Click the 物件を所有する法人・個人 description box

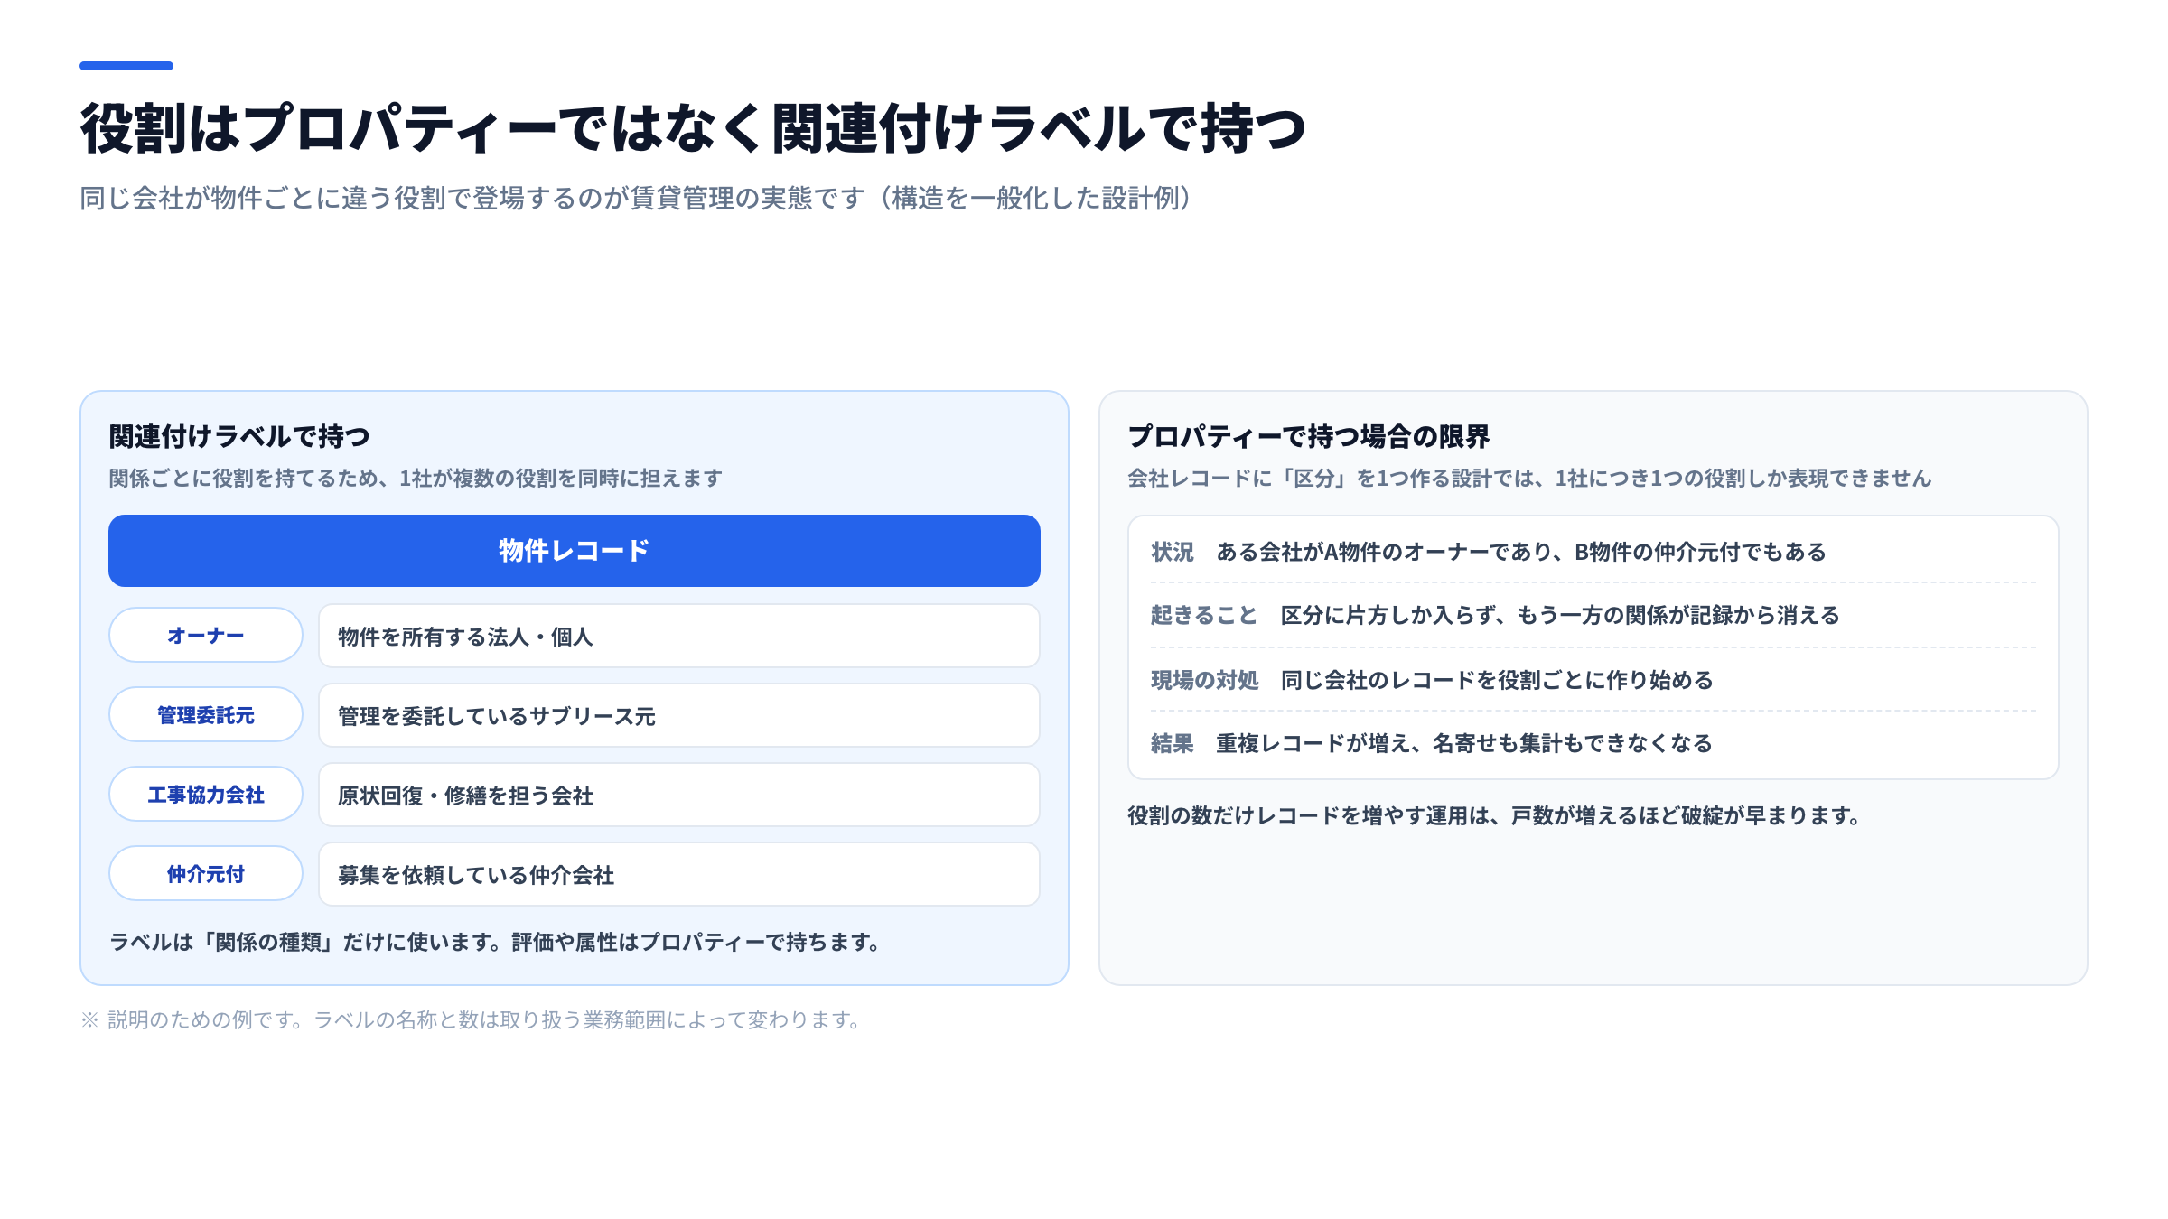[x=679, y=636]
